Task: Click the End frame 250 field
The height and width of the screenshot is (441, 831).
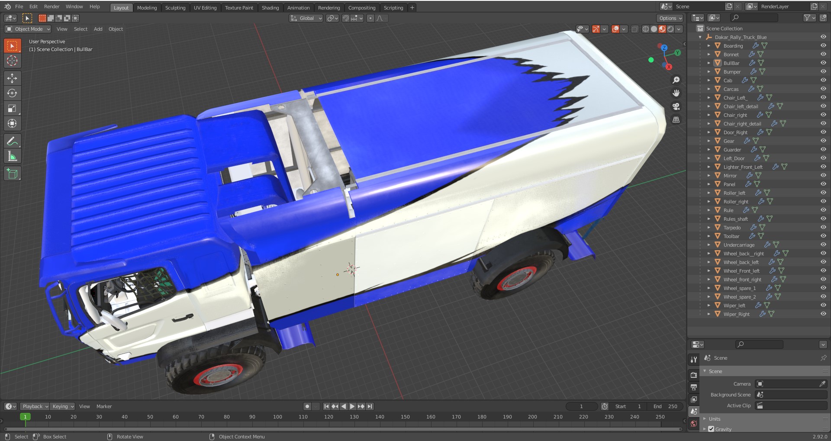Action: pos(666,406)
